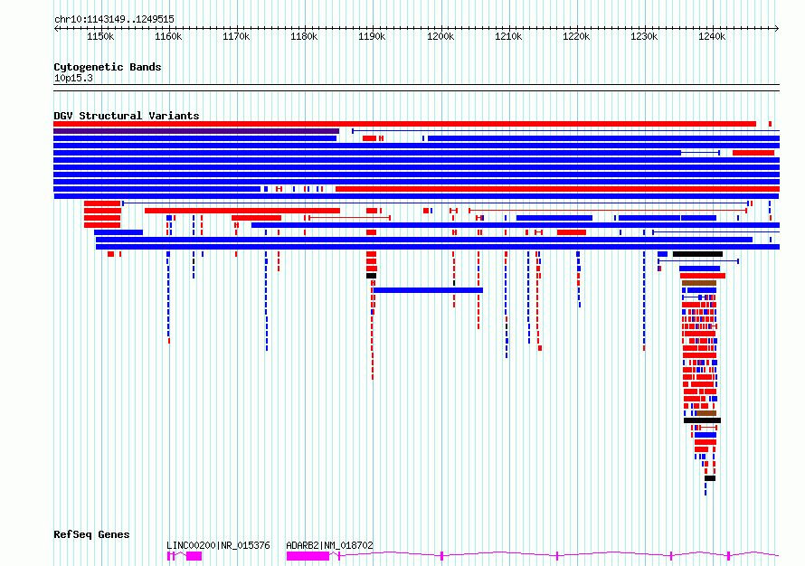This screenshot has width=805, height=566.
Task: Click the ADARB2|NM_018702 gene label
Action: pyautogui.click(x=329, y=545)
